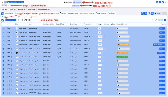Image resolution: width=168 pixels, height=97 pixels.
Task: Click the second blue filter button near Sort By
Action: point(146,13)
